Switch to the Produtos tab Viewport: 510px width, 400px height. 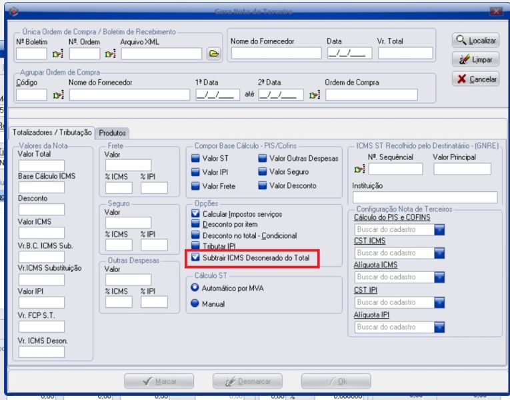(112, 133)
